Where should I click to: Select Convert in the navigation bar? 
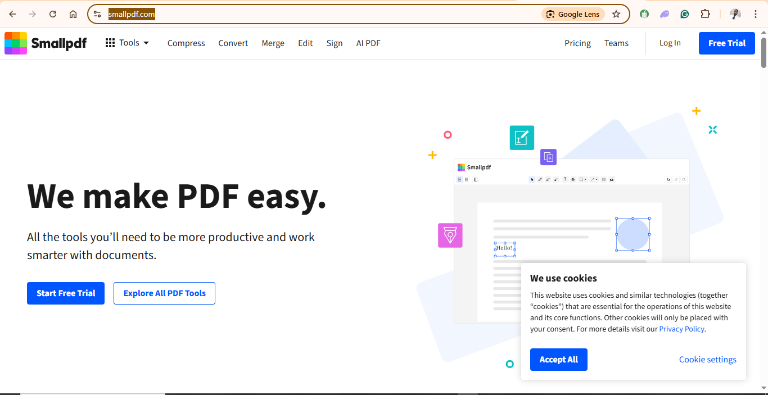click(x=233, y=43)
